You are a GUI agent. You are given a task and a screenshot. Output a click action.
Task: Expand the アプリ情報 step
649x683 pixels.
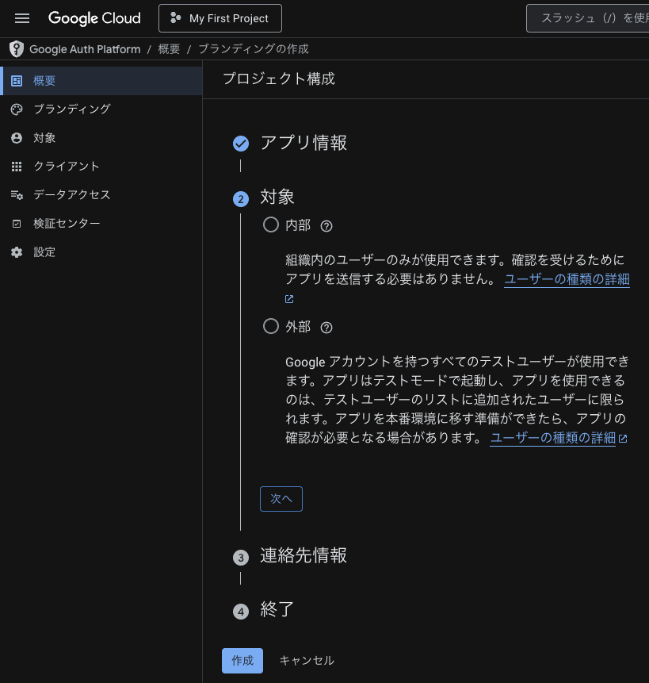click(304, 143)
